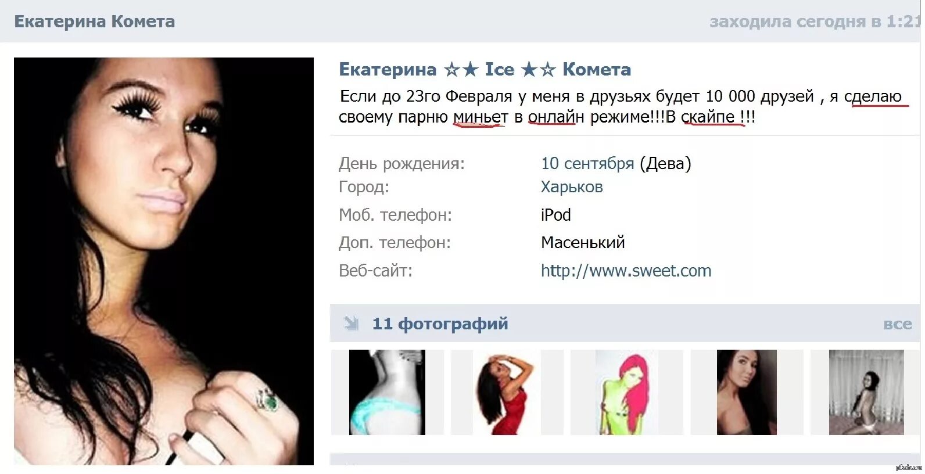Click the iPod mobile phone value
This screenshot has width=925, height=474.
click(x=555, y=215)
